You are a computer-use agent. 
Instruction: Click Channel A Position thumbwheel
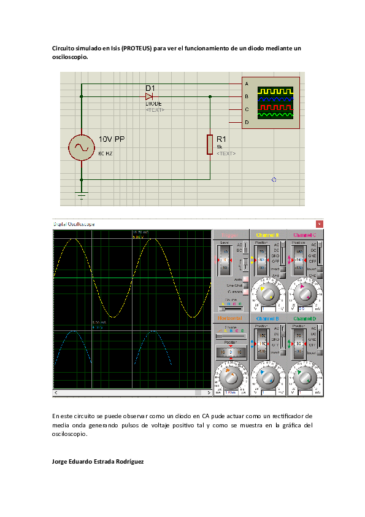pos(261,260)
